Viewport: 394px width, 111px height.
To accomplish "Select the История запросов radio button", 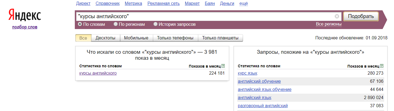I will pos(155,24).
